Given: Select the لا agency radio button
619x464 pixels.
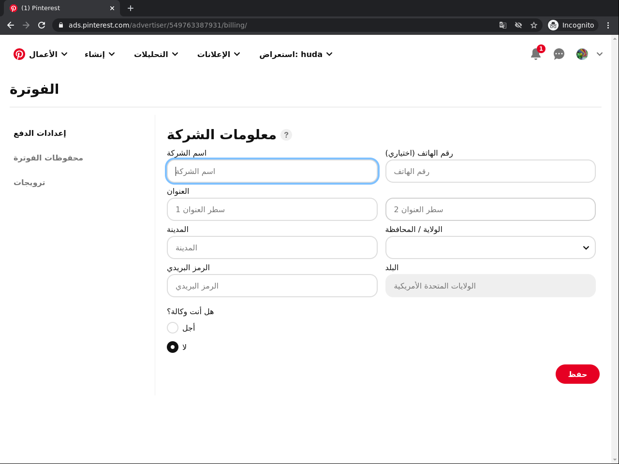Looking at the screenshot, I should coord(173,347).
